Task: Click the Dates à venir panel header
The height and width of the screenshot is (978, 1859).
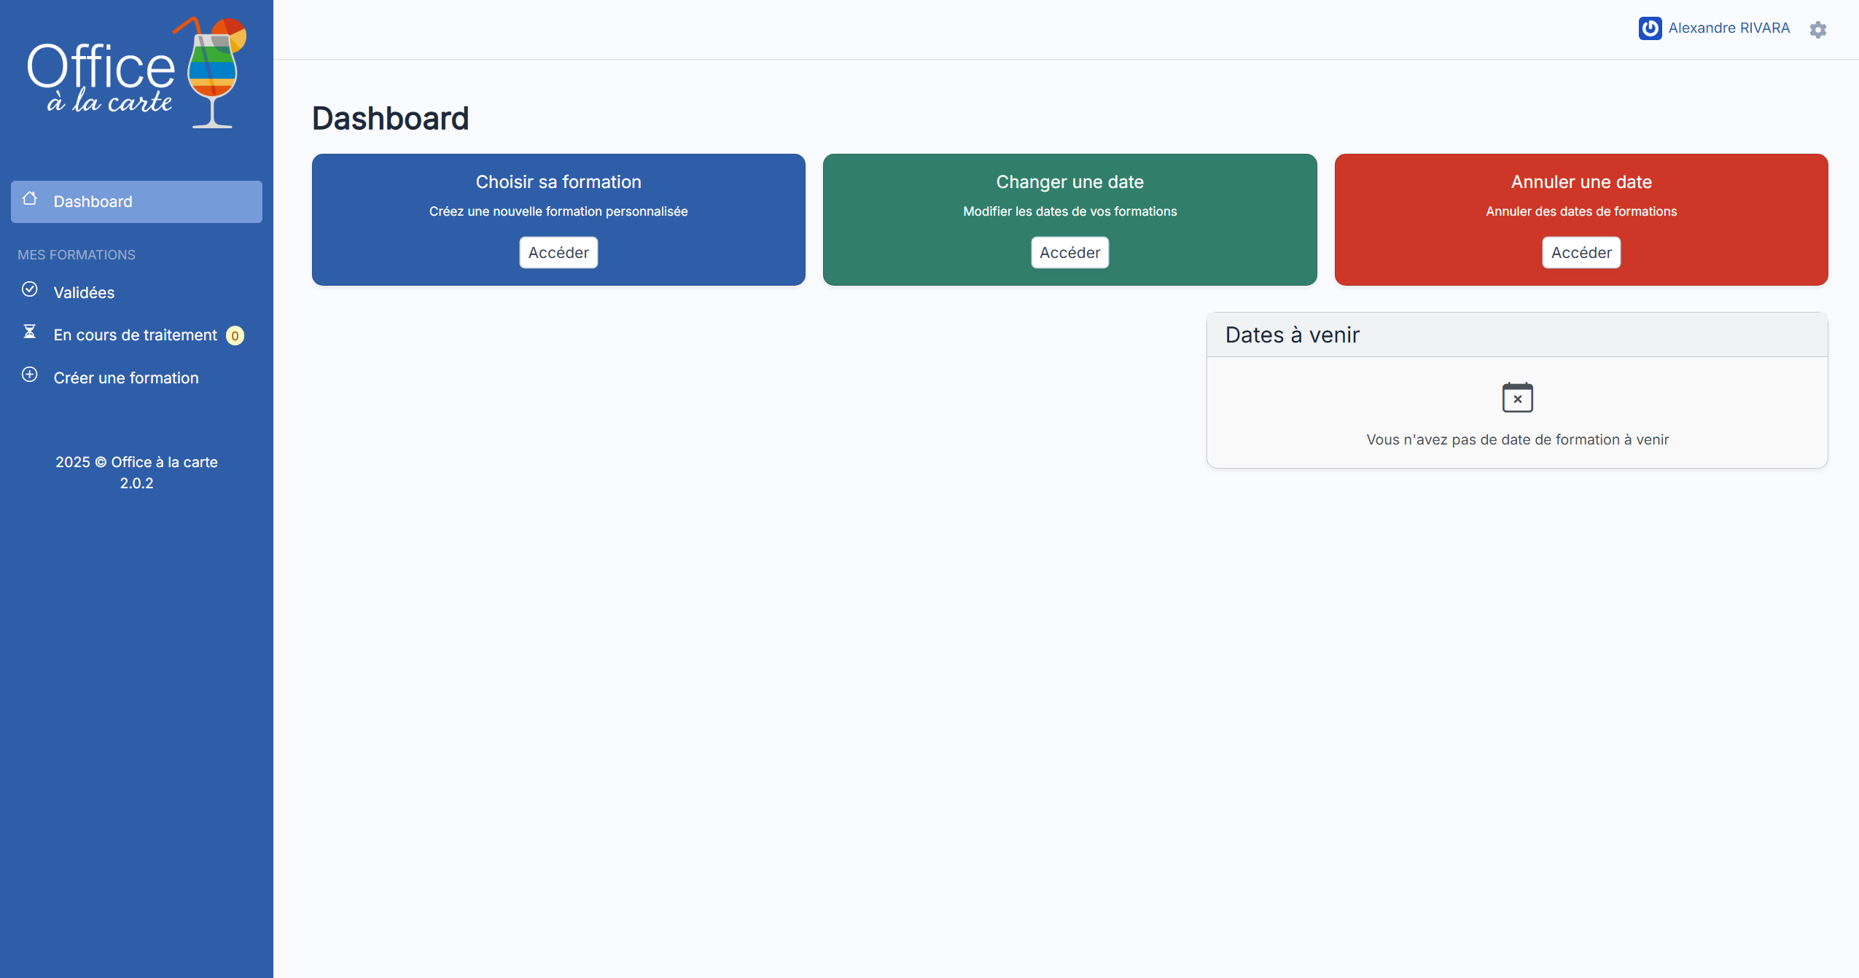Action: [x=1292, y=335]
